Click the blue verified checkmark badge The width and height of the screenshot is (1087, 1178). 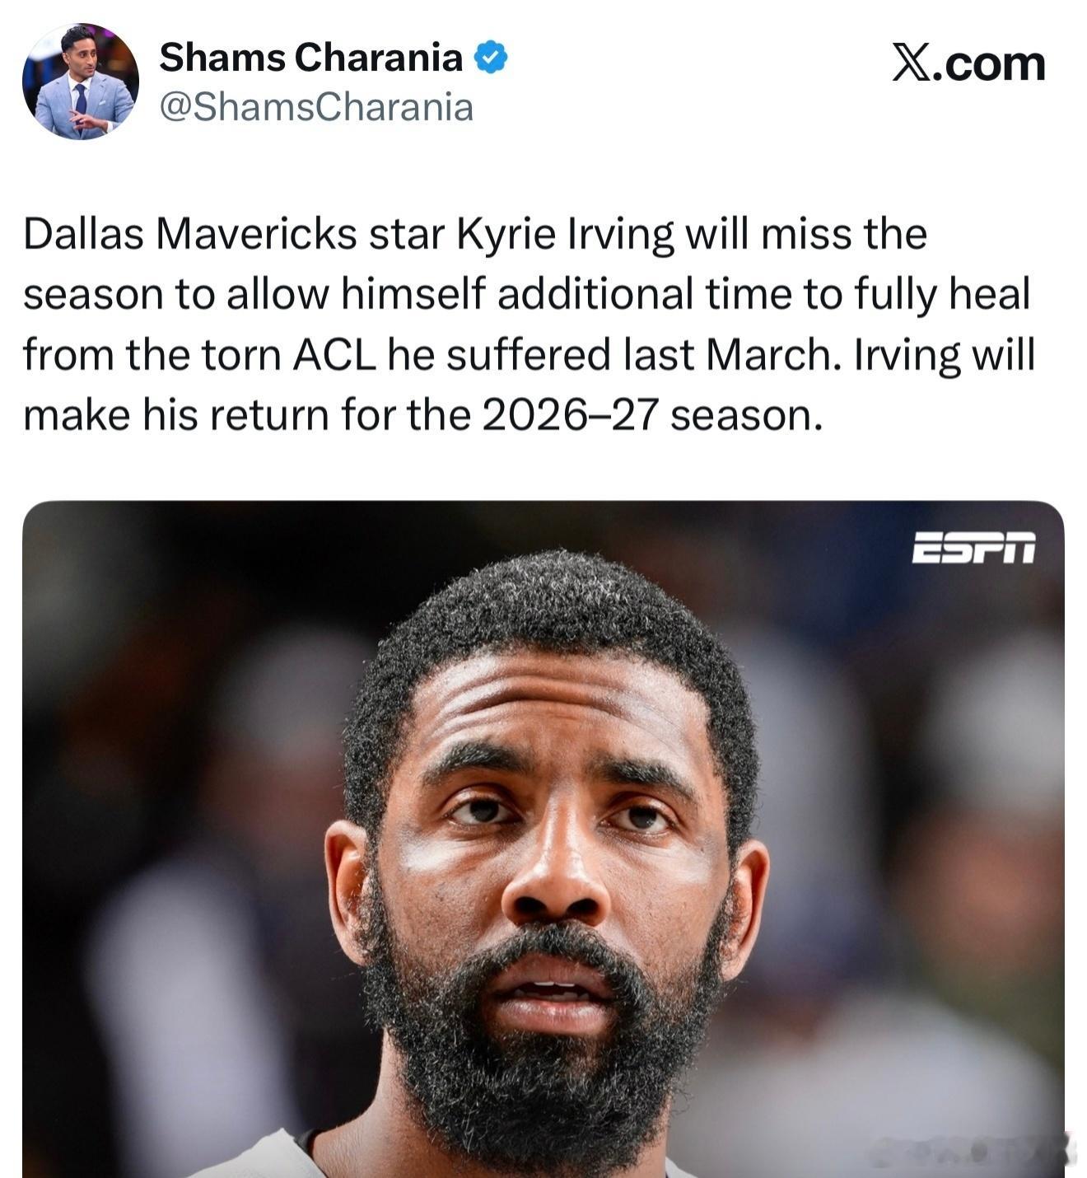(492, 58)
